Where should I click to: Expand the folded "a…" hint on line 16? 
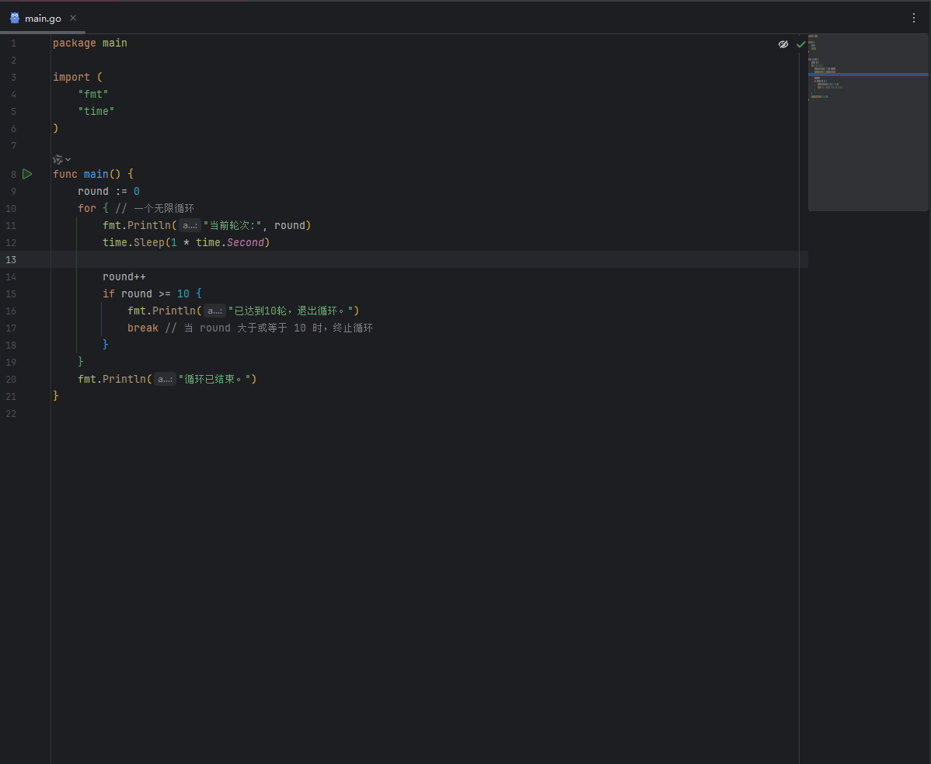pyautogui.click(x=214, y=311)
